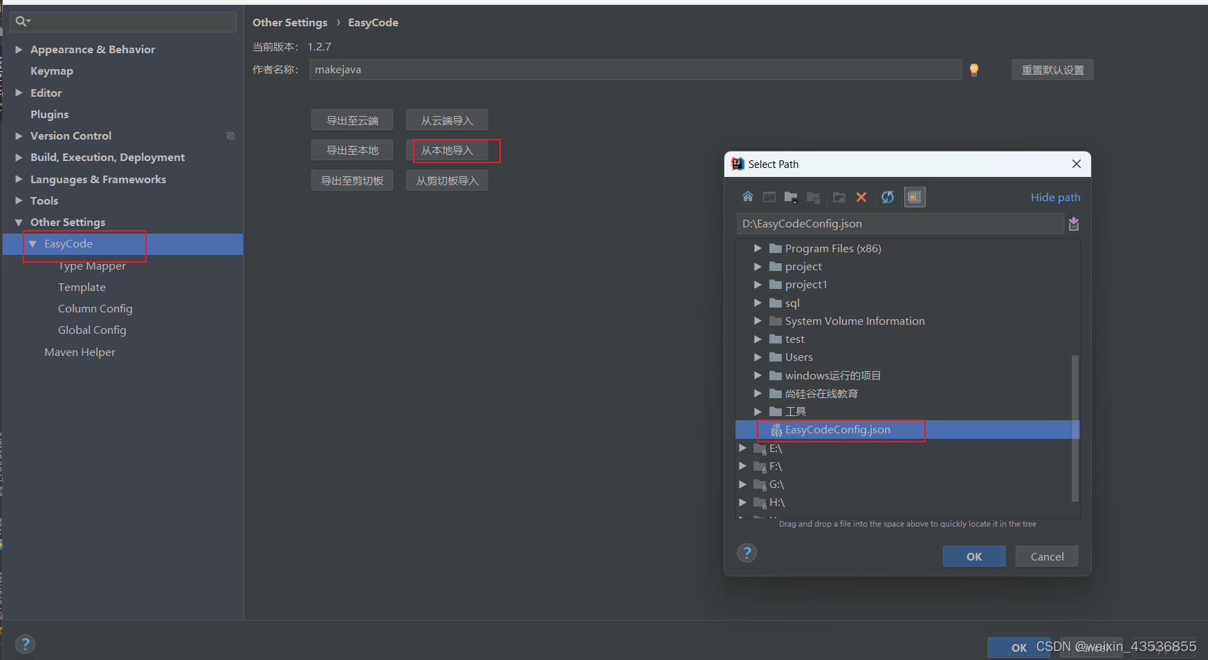
Task: Expand the Editor settings node
Action: pos(19,93)
